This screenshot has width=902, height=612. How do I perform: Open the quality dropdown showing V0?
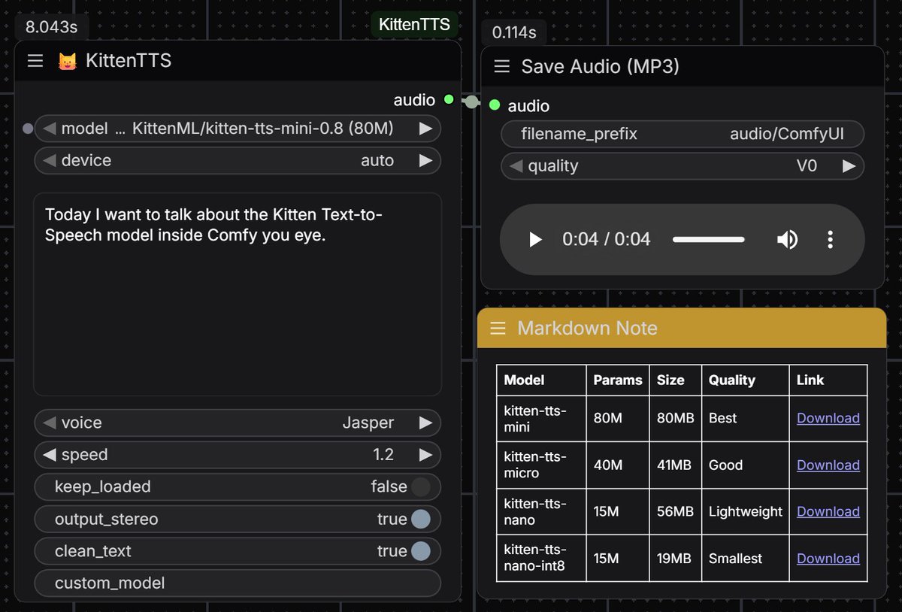point(683,166)
